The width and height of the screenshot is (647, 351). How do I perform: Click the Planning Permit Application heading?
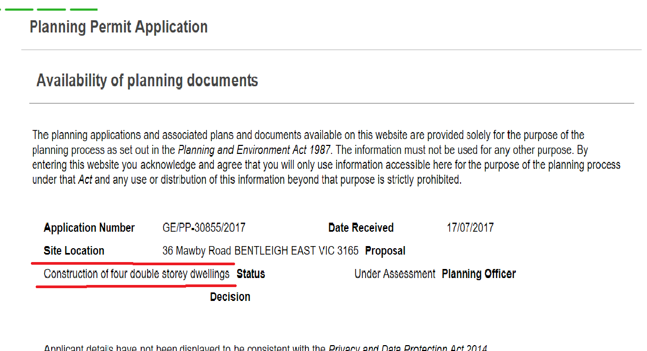(x=118, y=27)
